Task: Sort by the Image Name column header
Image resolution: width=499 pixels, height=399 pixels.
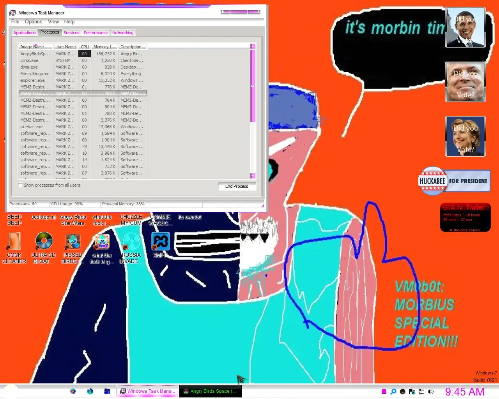Action: (36, 47)
